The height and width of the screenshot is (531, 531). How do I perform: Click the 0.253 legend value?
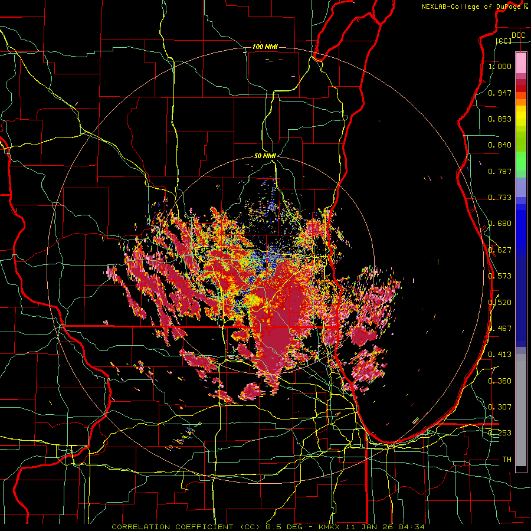click(500, 433)
